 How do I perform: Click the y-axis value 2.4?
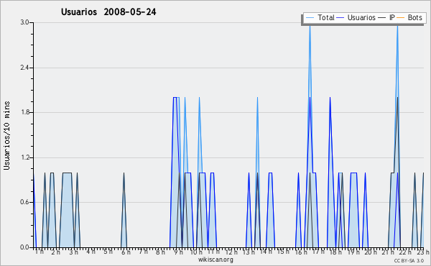tap(24, 68)
